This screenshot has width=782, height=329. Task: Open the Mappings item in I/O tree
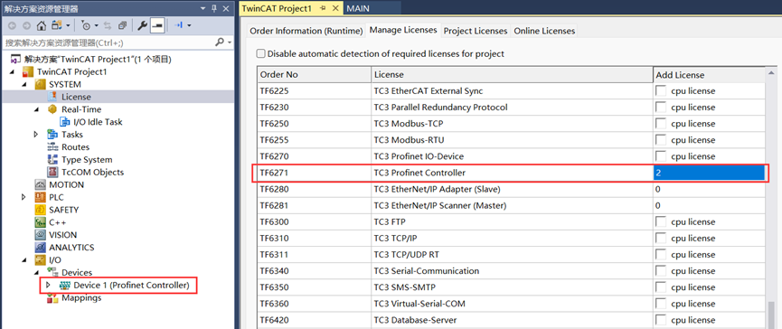[x=81, y=298]
